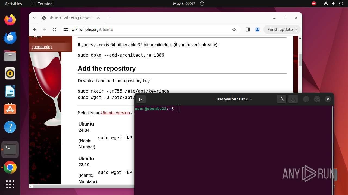The image size is (348, 195).
Task: Open a new Chrome tab
Action: click(x=108, y=18)
